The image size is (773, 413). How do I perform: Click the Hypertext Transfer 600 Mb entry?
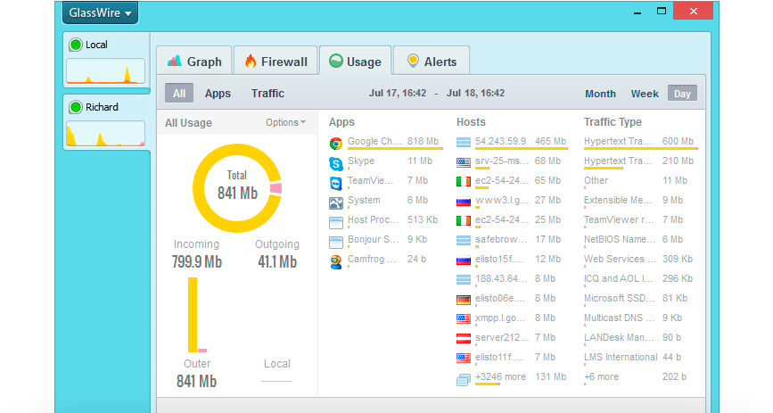click(640, 142)
